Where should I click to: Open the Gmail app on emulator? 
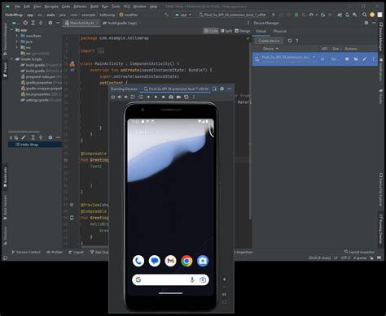[170, 261]
